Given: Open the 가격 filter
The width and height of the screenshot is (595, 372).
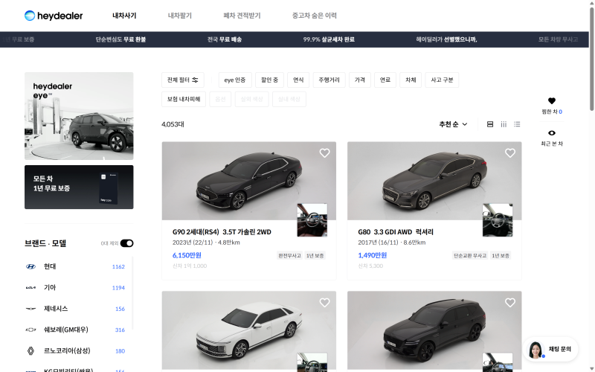Looking at the screenshot, I should (x=360, y=80).
